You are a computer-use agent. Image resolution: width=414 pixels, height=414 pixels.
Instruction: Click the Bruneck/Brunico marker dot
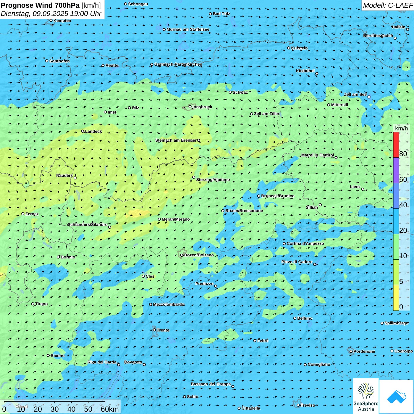[x=259, y=196]
